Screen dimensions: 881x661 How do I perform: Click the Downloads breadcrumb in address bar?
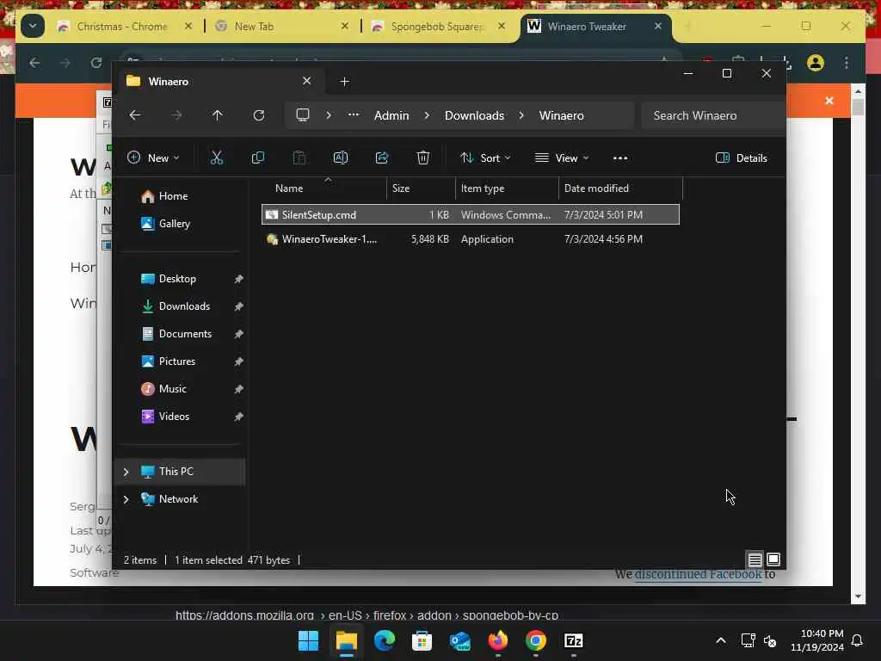(x=474, y=115)
